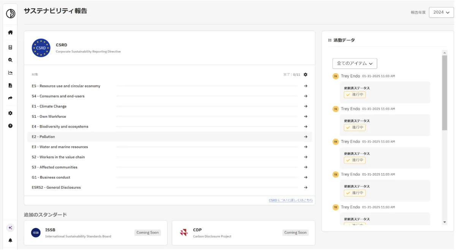
Task: Open the sidebar settings gear
Action: 10,113
